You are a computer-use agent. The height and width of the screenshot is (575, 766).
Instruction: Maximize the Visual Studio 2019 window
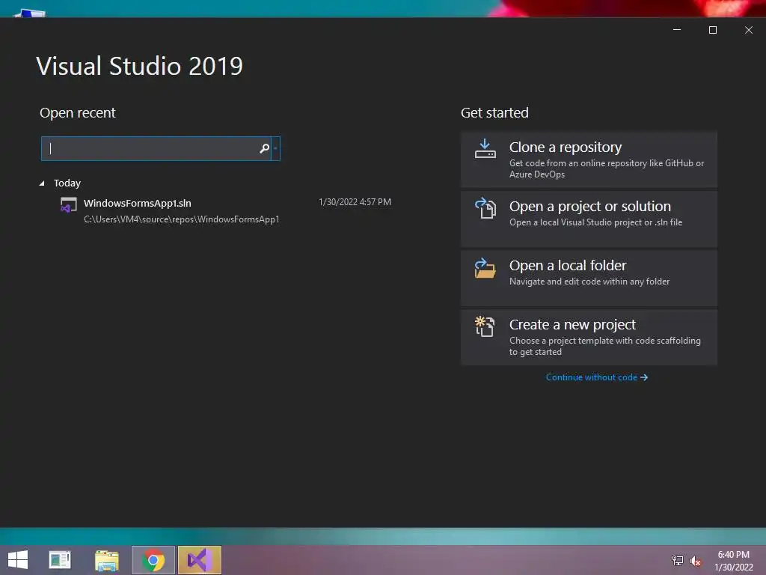pyautogui.click(x=713, y=30)
